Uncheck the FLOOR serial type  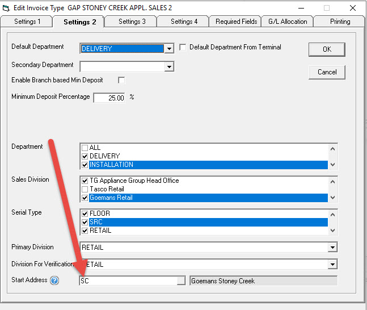tap(85, 213)
